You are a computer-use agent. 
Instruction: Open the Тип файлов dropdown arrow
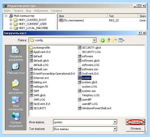pos(115,129)
